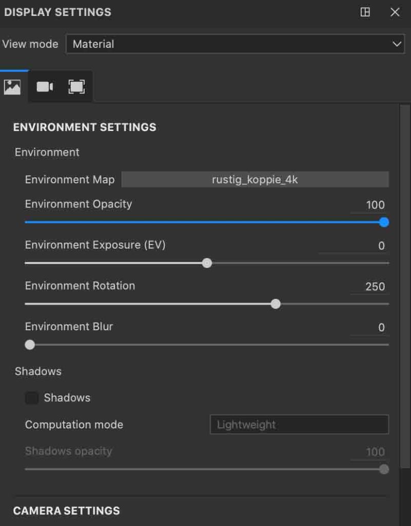Select the Environment Opacity value 100

pyautogui.click(x=375, y=204)
